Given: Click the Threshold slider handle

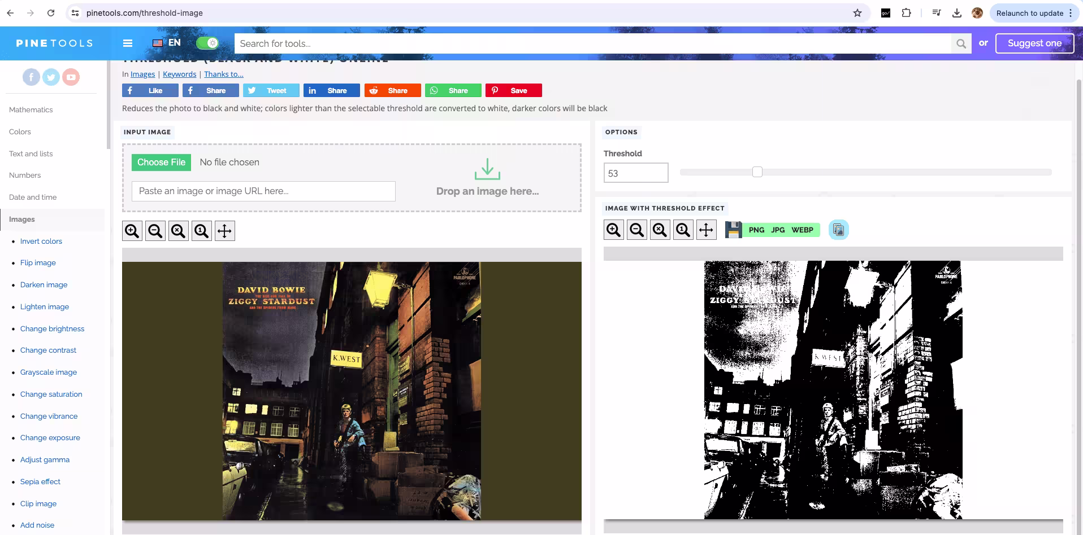Looking at the screenshot, I should (757, 172).
